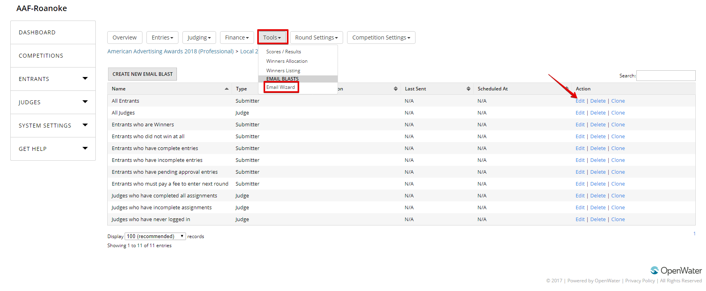Delete Entrants with pending approval entries blast
The height and width of the screenshot is (291, 706).
pos(598,172)
